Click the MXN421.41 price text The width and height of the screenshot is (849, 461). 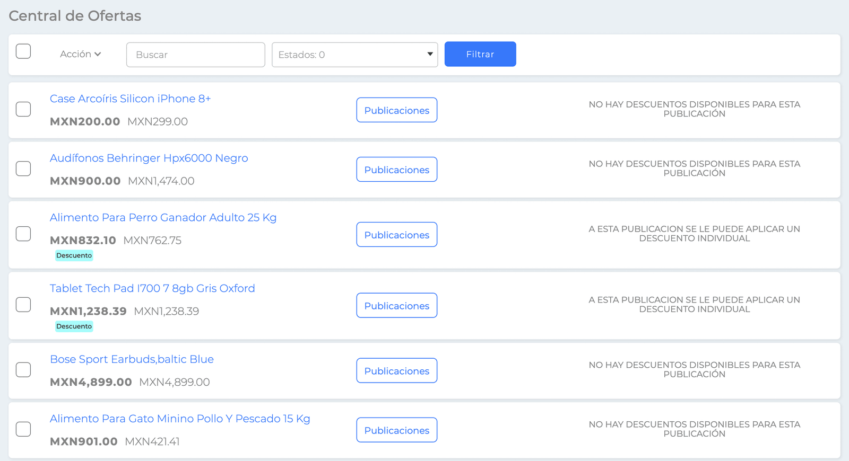(152, 441)
